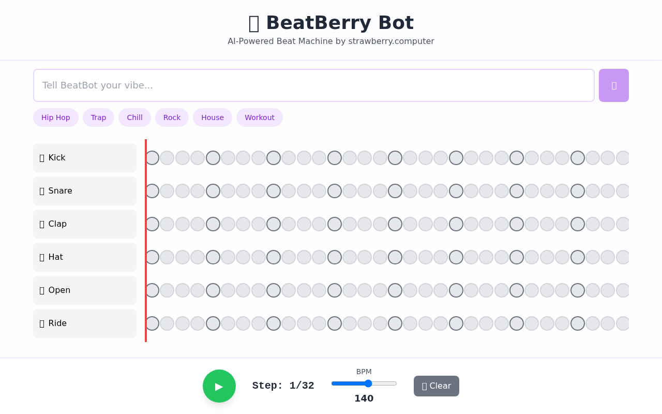Enable the fifth step in the Snare row
The width and height of the screenshot is (662, 414).
click(213, 190)
